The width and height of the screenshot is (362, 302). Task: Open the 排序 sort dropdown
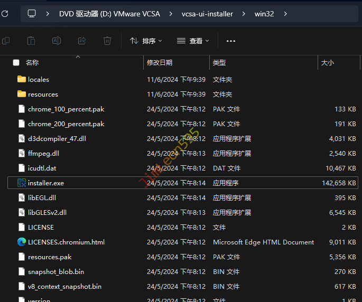click(x=146, y=41)
